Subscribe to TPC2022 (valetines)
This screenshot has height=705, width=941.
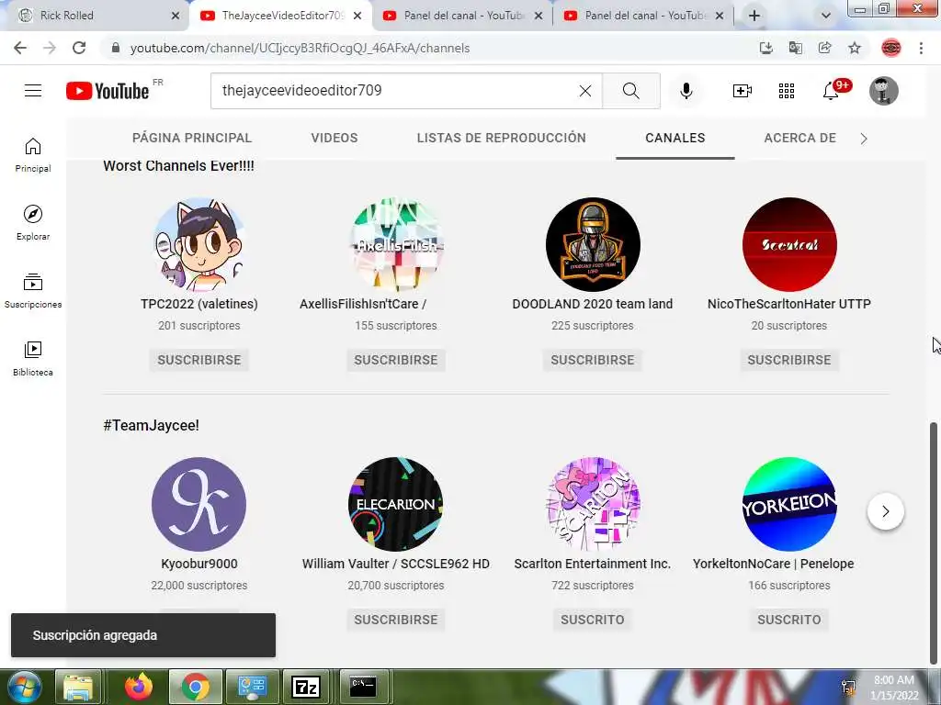[x=199, y=360]
